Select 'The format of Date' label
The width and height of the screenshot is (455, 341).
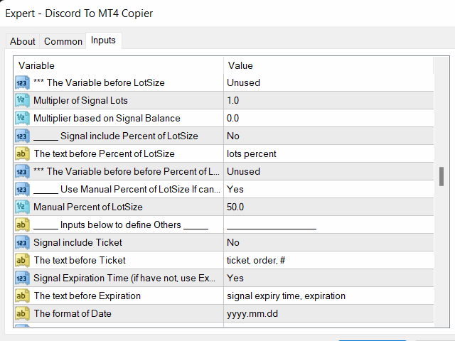(73, 314)
